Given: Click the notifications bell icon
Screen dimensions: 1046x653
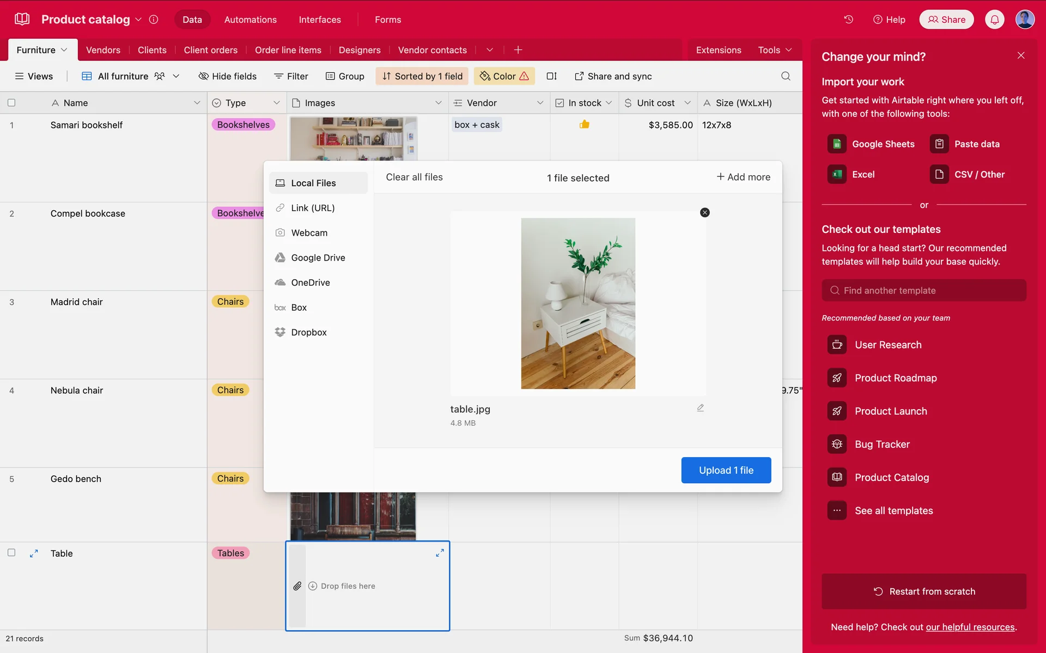Looking at the screenshot, I should point(994,20).
